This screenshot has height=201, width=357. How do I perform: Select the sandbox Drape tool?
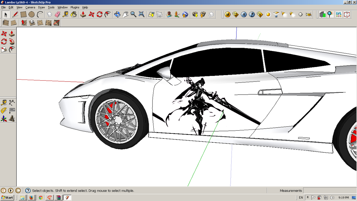click(x=40, y=23)
